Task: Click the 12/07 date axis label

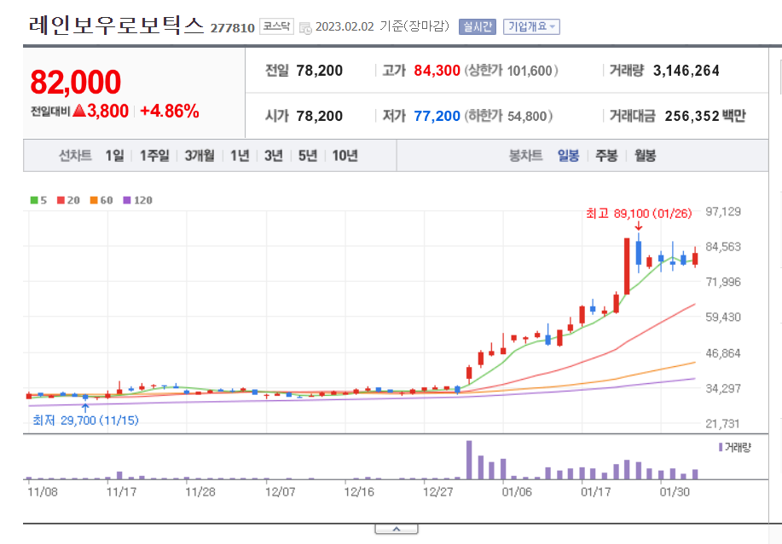Action: [280, 492]
